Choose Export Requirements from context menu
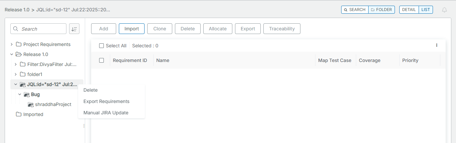 click(106, 101)
